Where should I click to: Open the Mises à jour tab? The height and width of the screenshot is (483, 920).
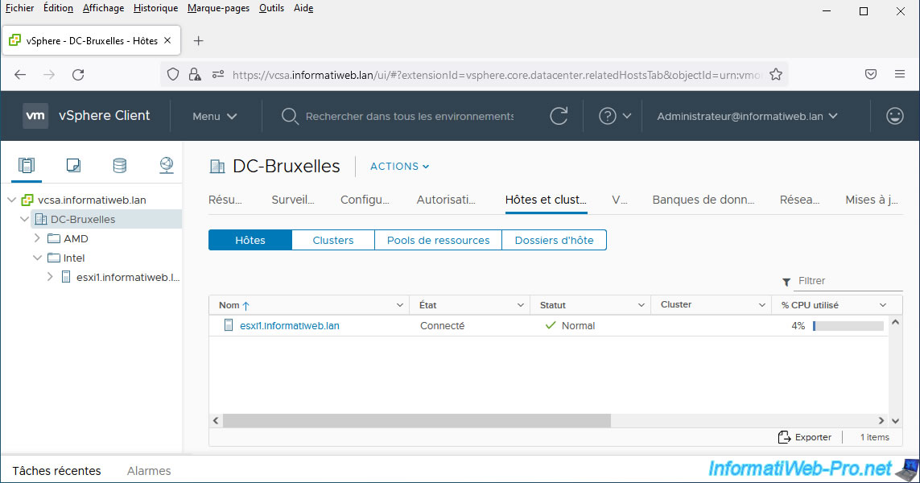click(x=872, y=200)
